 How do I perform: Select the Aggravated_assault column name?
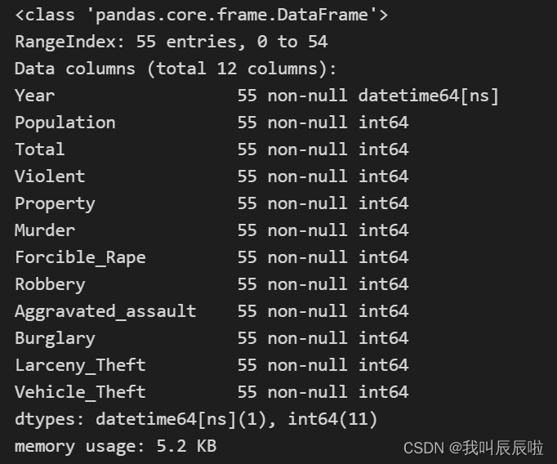(105, 311)
